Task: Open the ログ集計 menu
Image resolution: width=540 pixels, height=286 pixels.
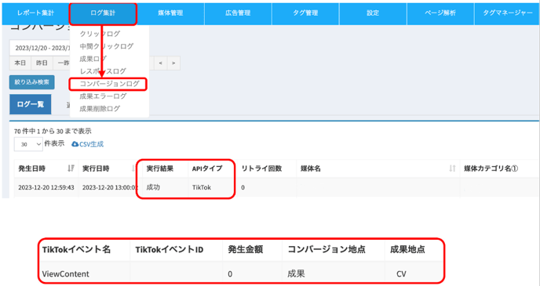Action: pos(103,13)
